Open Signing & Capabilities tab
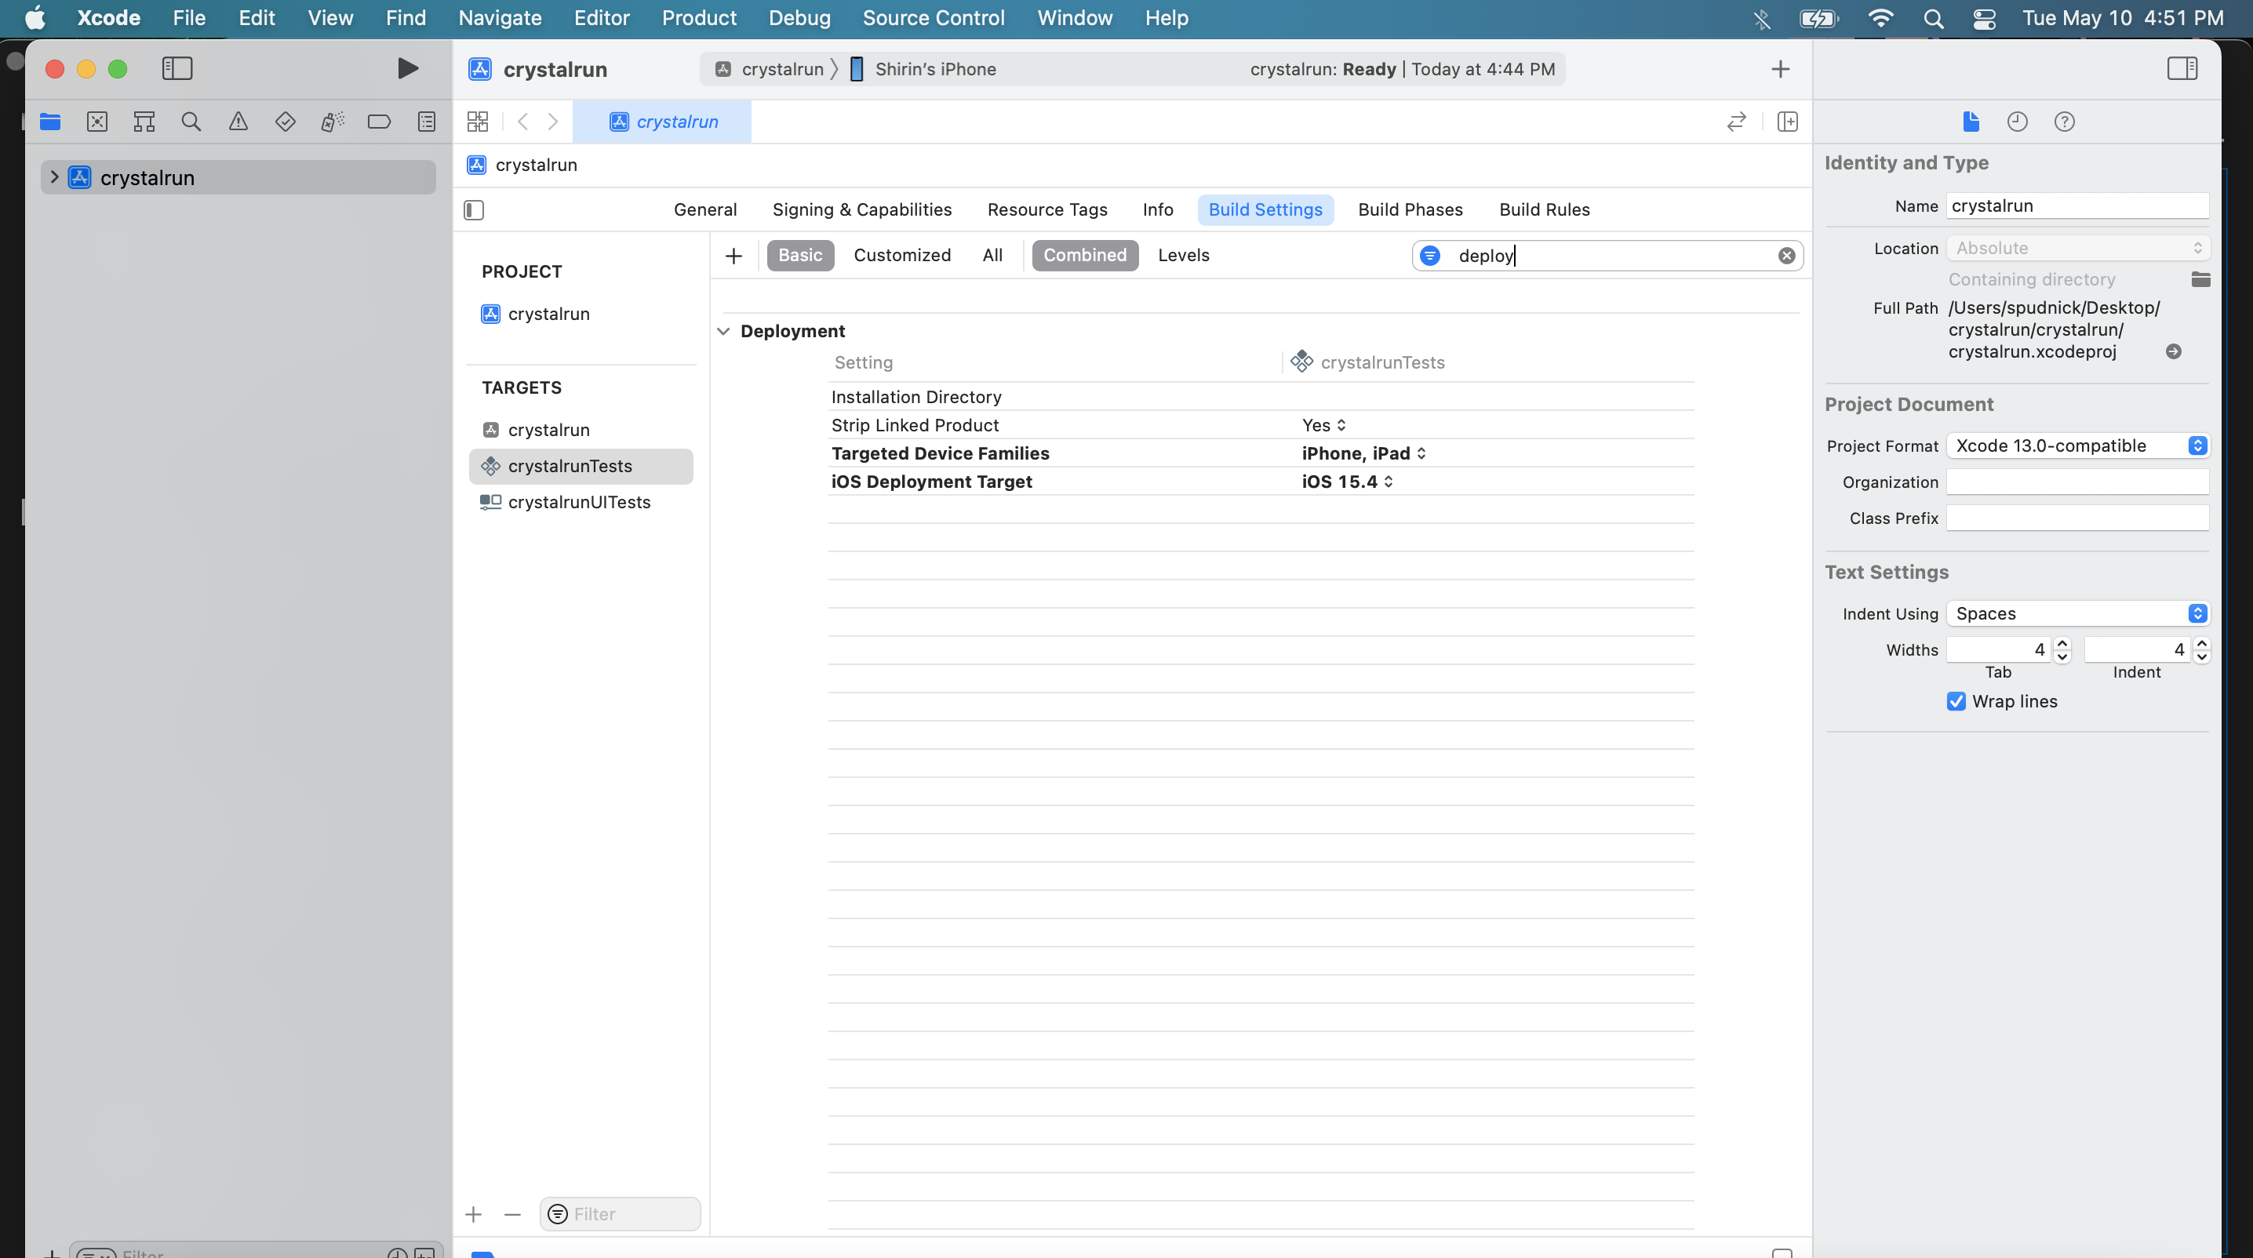2253x1258 pixels. 861,210
